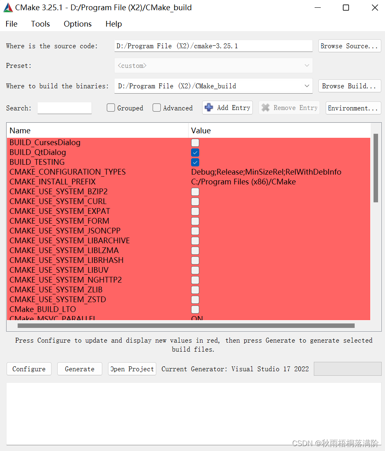Click the horizontal scrollbar of entries list
Viewport: 385px width, 451px height.
point(186,325)
